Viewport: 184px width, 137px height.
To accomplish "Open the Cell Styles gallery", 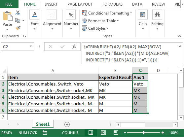I will (x=95, y=28).
